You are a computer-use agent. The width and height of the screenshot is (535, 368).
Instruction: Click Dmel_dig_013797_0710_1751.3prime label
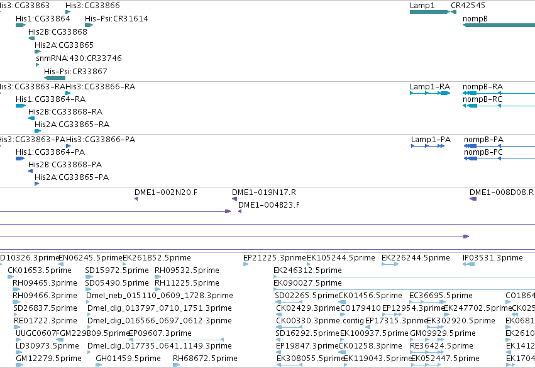(x=160, y=308)
